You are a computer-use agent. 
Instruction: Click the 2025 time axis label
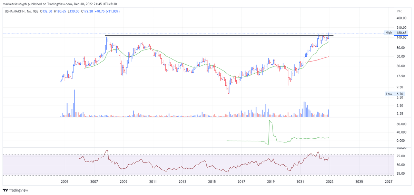(x=359, y=182)
